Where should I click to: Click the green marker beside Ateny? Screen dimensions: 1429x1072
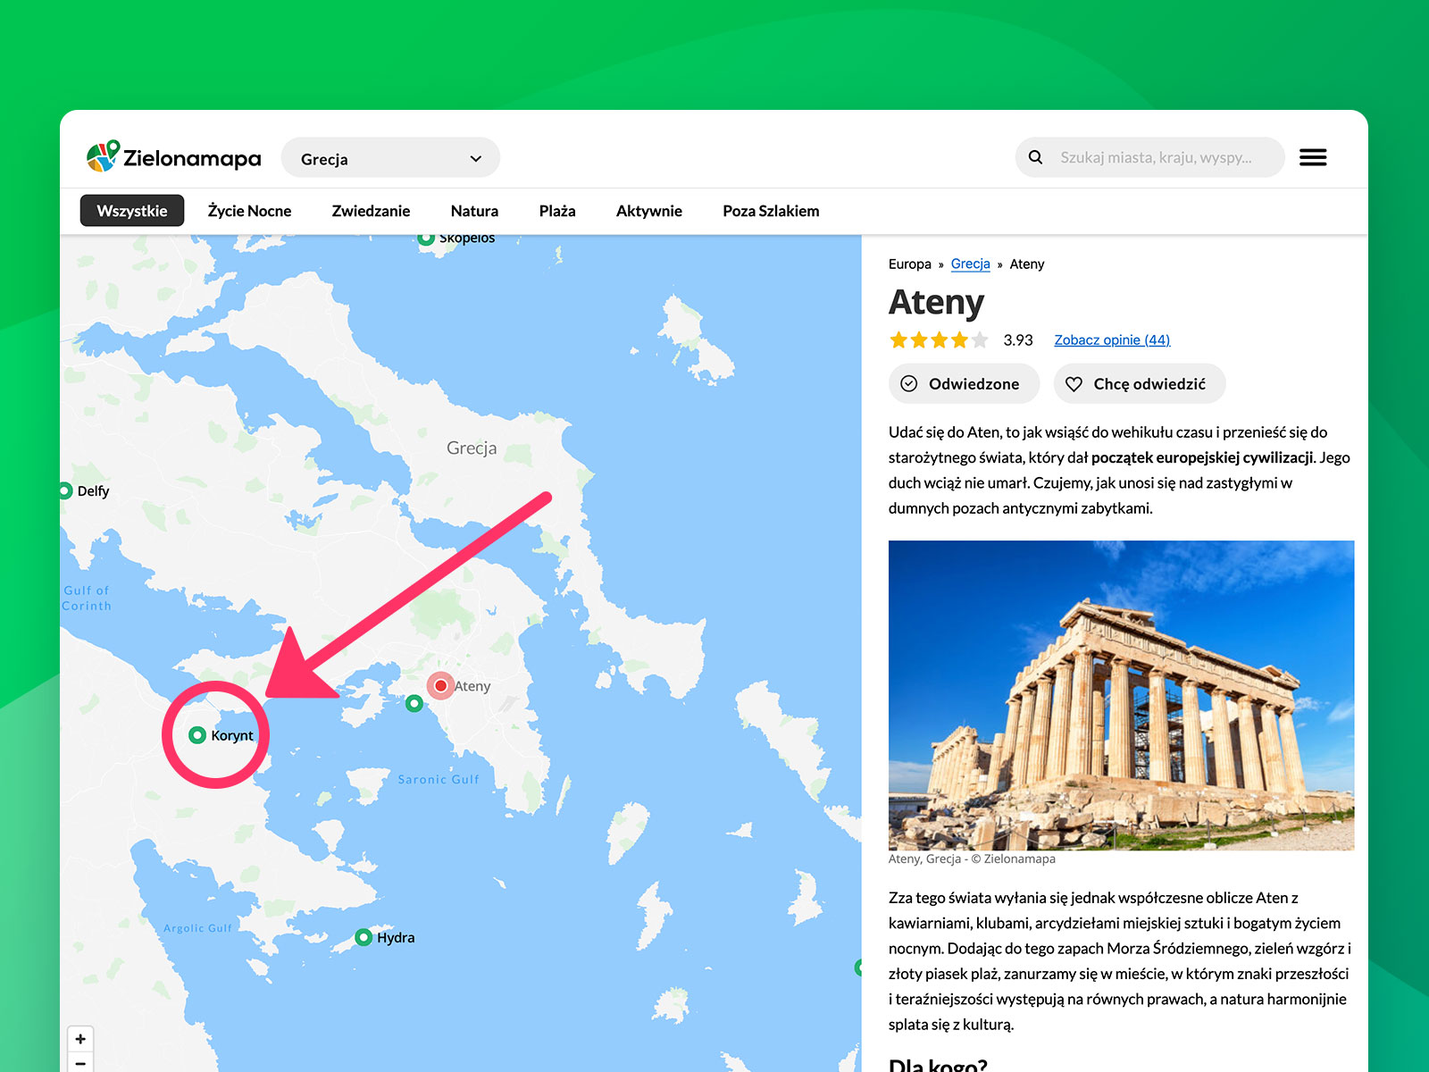click(x=414, y=704)
